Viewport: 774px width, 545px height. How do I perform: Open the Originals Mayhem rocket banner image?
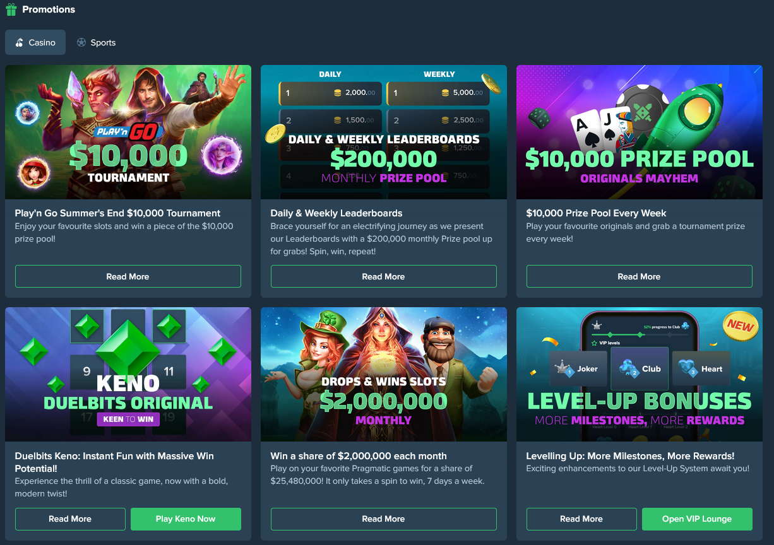point(640,132)
